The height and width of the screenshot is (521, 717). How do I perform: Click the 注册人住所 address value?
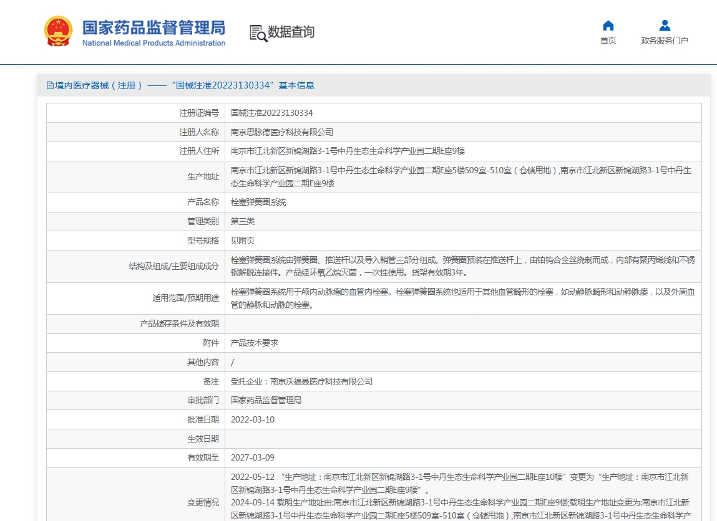pos(348,151)
